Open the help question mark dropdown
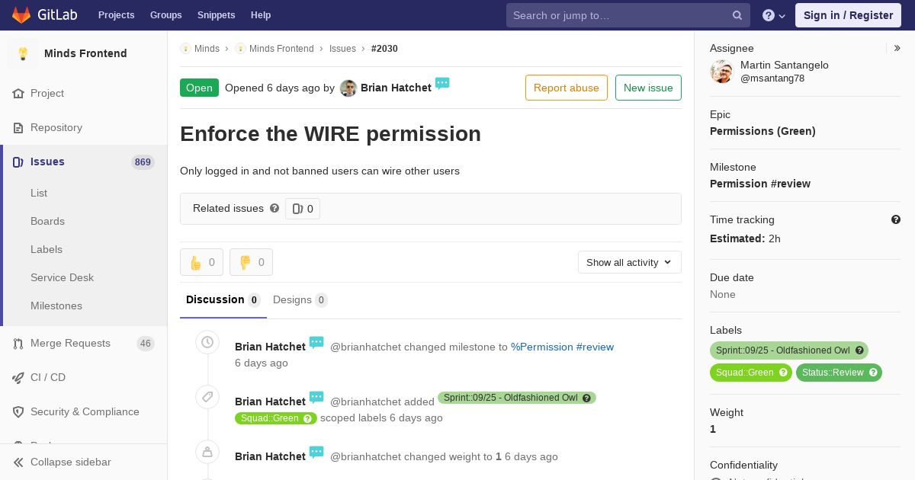915x480 pixels. (x=774, y=15)
